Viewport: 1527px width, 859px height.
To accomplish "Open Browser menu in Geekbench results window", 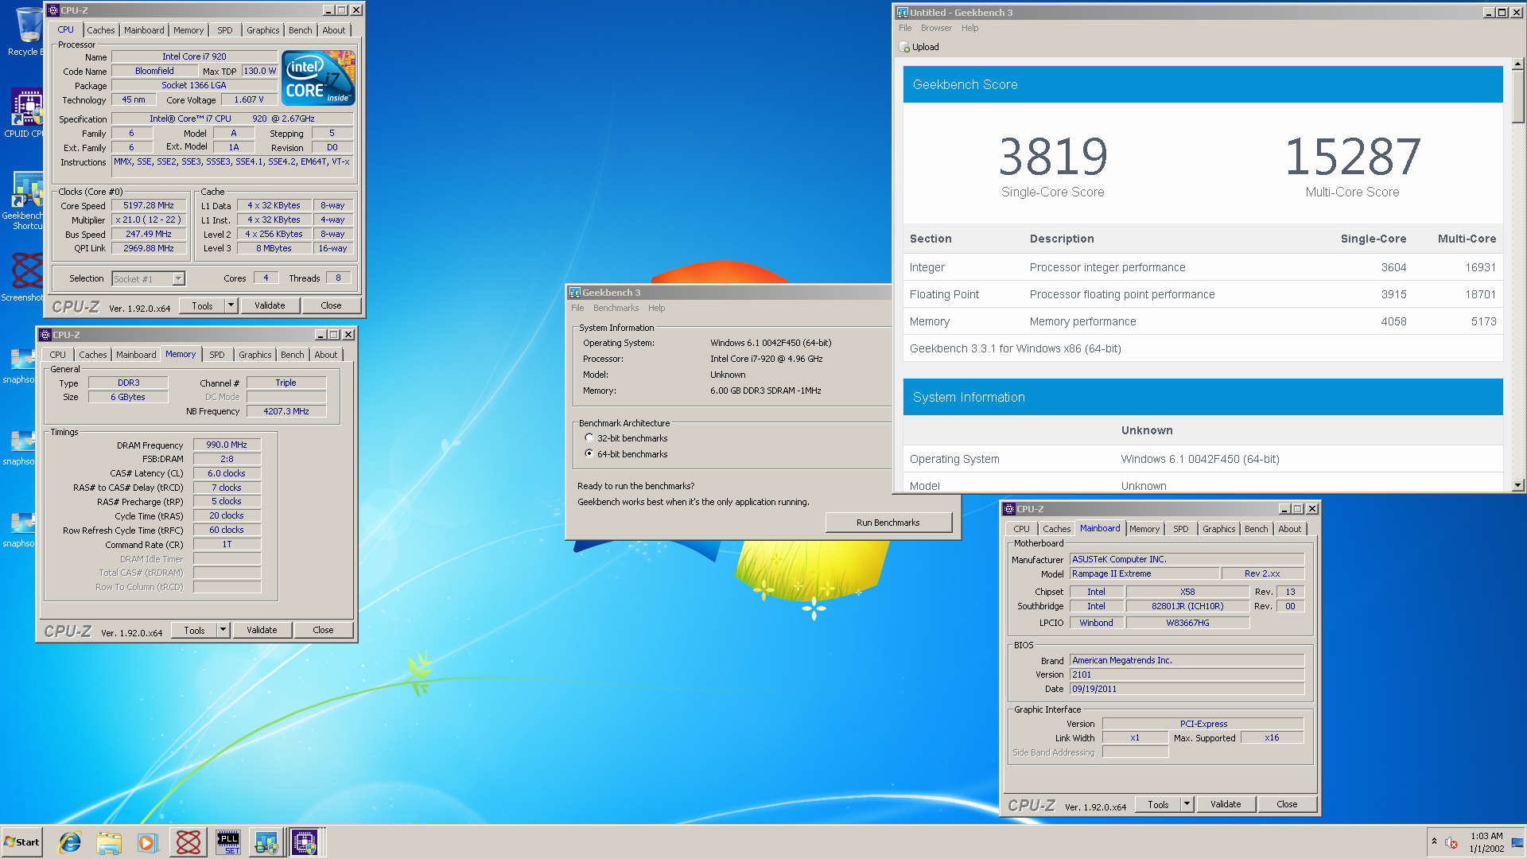I will tap(936, 28).
